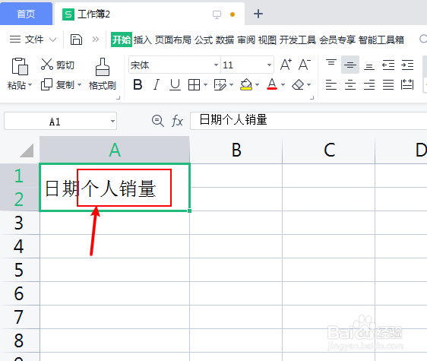Open font settings dialog launcher
The width and height of the screenshot is (427, 361).
[312, 97]
